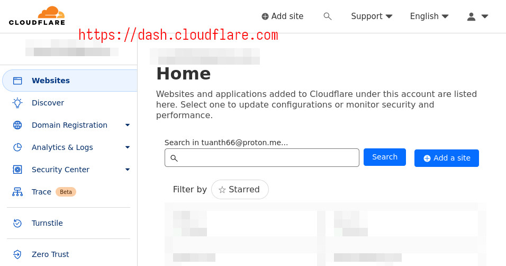Expand the Security Center submenu arrow
This screenshot has height=266, width=506.
coord(128,170)
